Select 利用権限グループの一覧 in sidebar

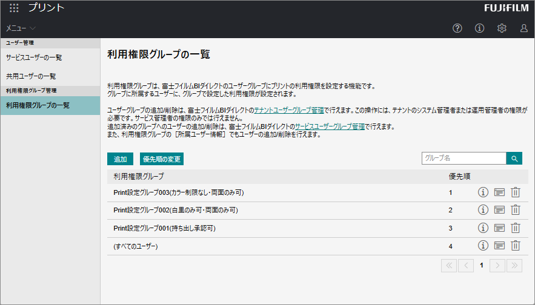click(x=38, y=105)
